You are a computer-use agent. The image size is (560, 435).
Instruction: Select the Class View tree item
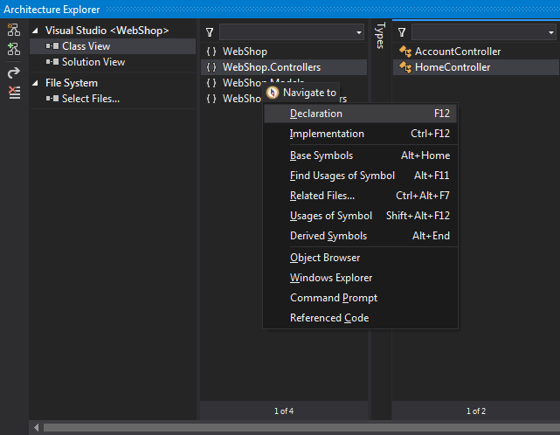[113, 46]
